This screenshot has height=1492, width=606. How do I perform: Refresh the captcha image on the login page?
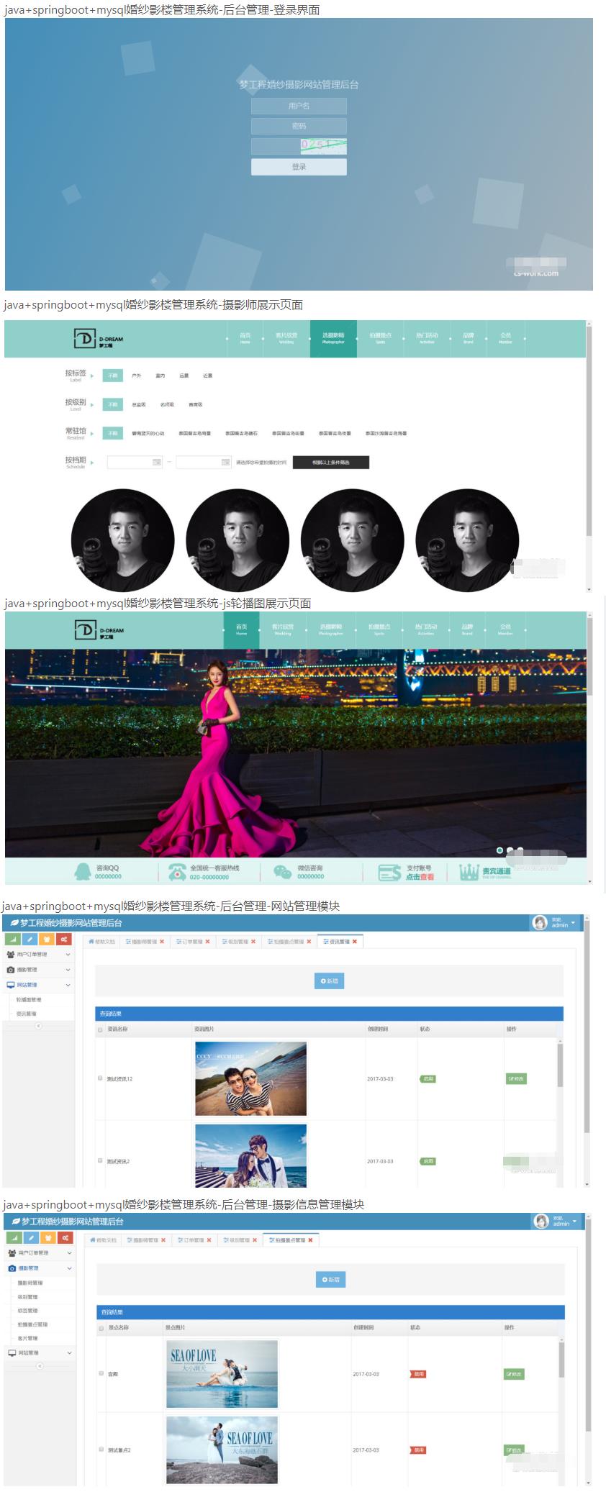point(323,146)
